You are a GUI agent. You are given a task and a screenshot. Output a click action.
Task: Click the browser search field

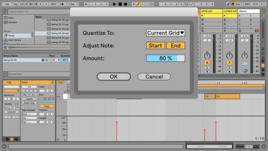click(x=39, y=12)
